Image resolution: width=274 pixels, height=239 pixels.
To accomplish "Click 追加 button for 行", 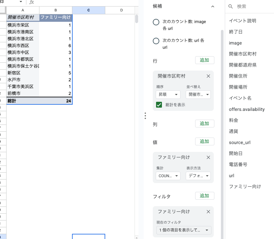I will click(x=204, y=60).
